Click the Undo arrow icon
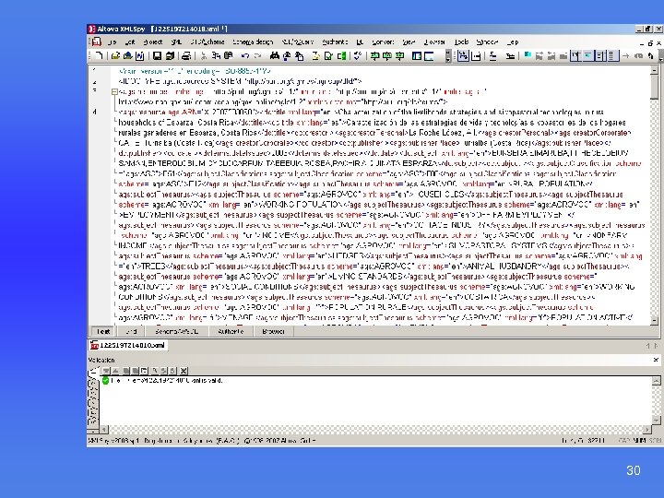 [245, 55]
